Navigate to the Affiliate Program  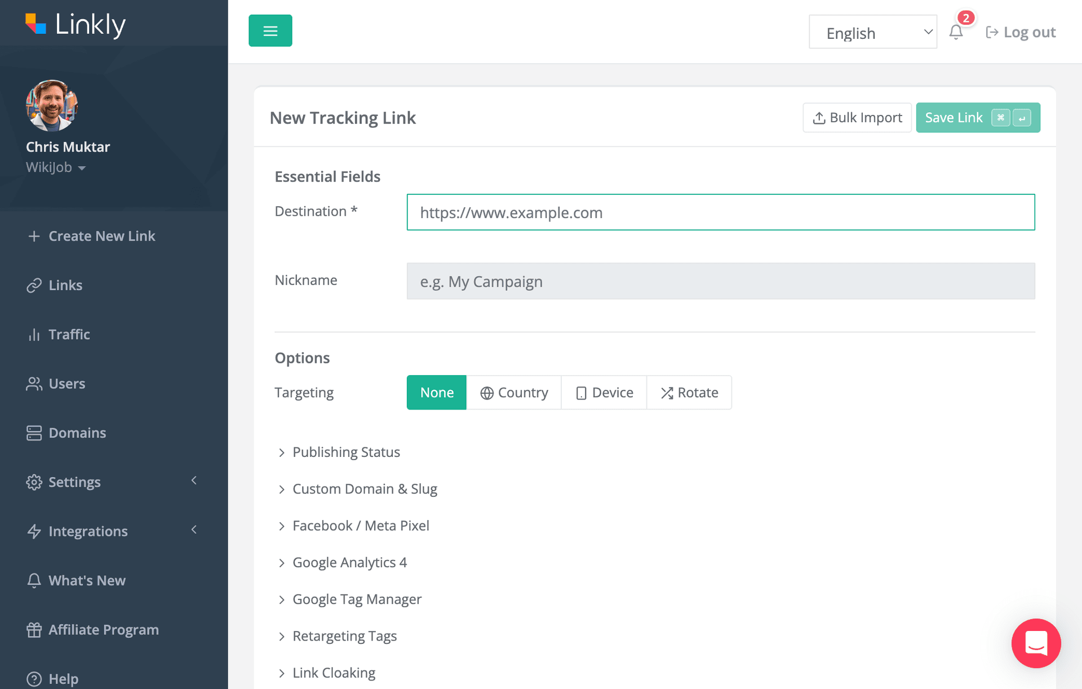103,629
